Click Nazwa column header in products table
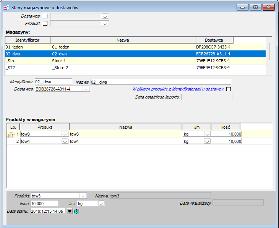 point(126,127)
